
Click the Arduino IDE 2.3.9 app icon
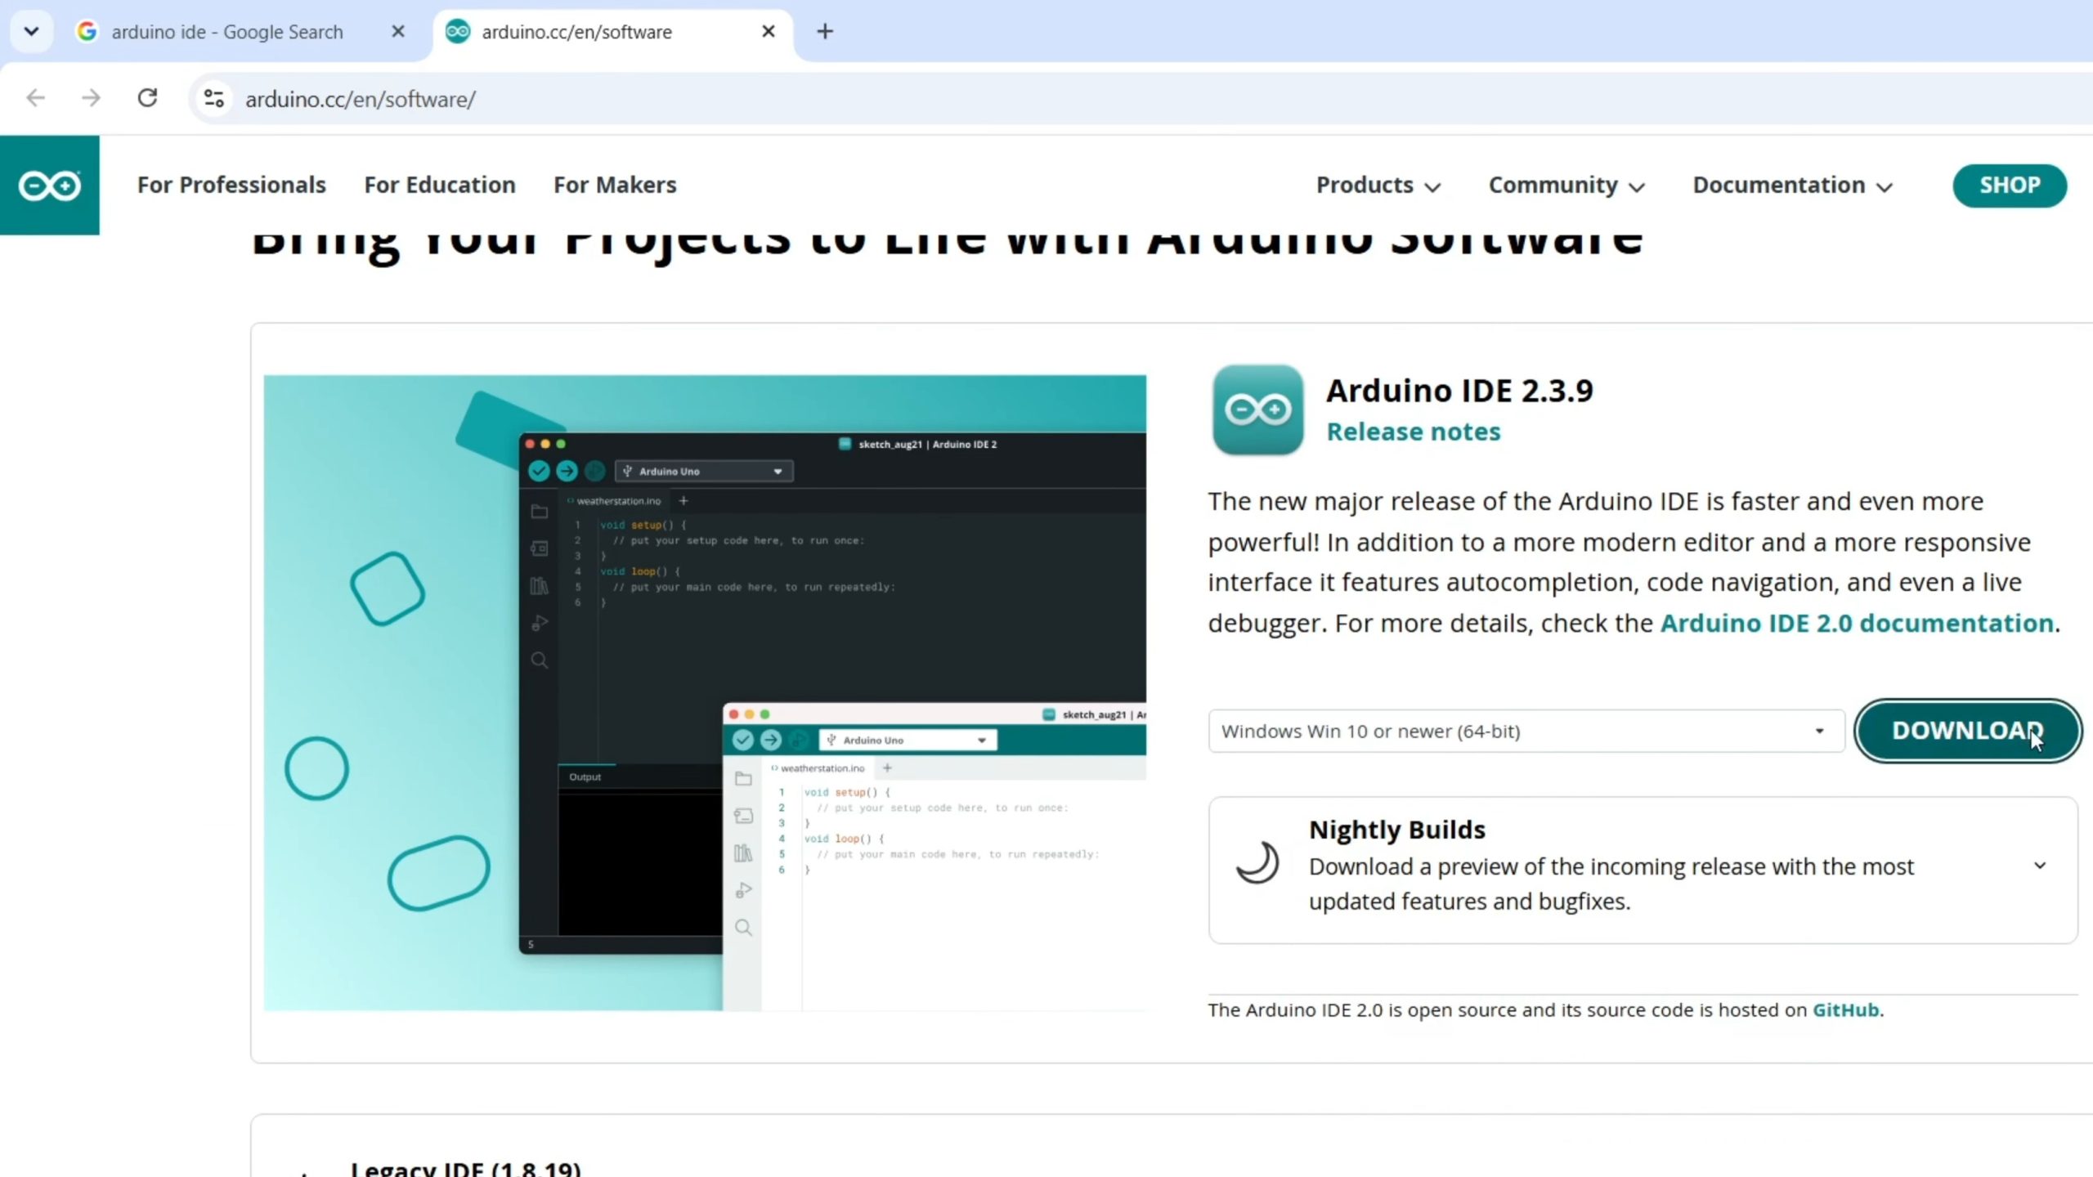(1257, 409)
